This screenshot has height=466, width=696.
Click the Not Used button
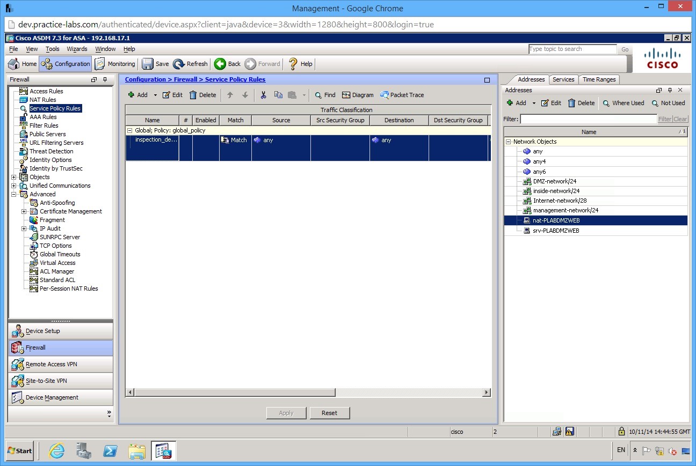coord(669,103)
